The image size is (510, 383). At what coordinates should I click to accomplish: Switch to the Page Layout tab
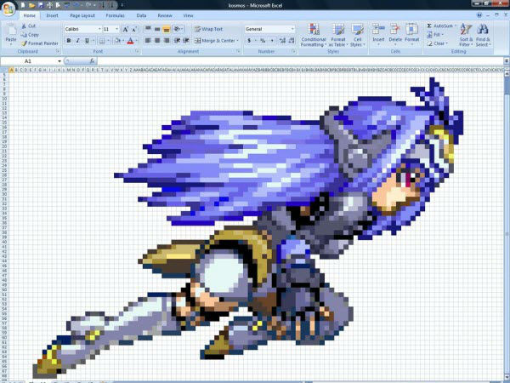[x=82, y=15]
